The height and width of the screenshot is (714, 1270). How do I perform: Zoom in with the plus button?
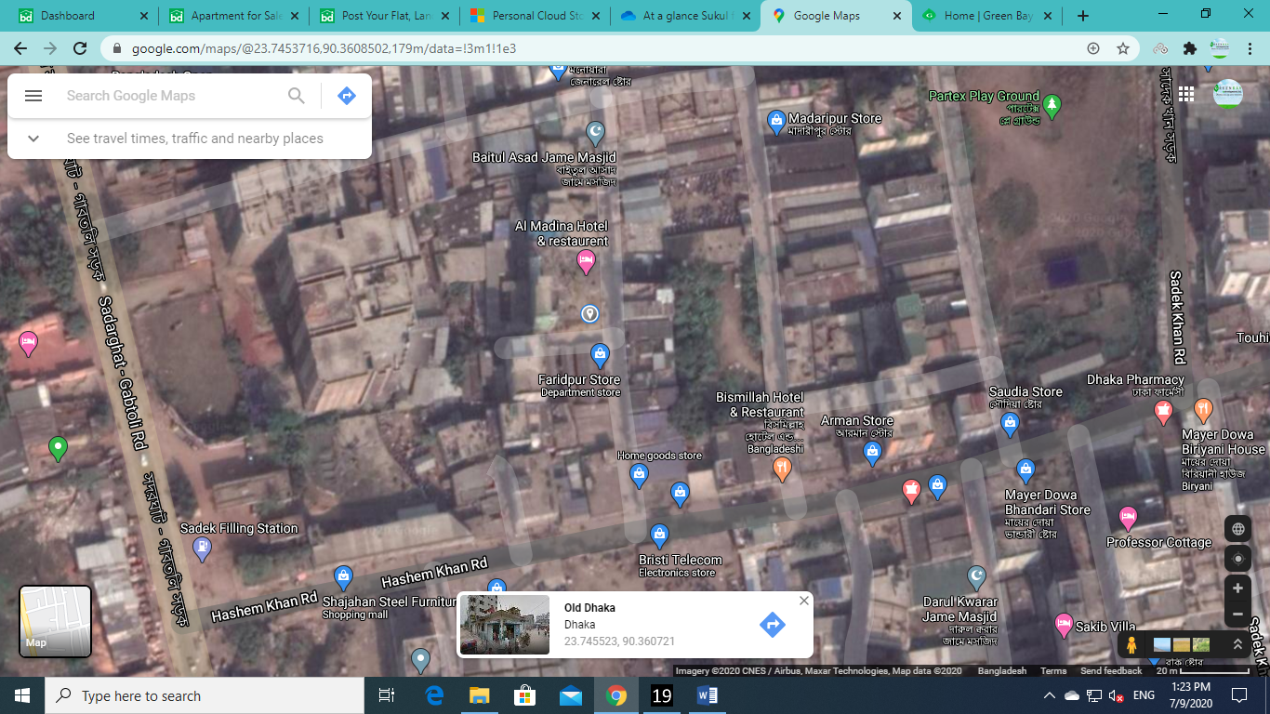coord(1237,588)
